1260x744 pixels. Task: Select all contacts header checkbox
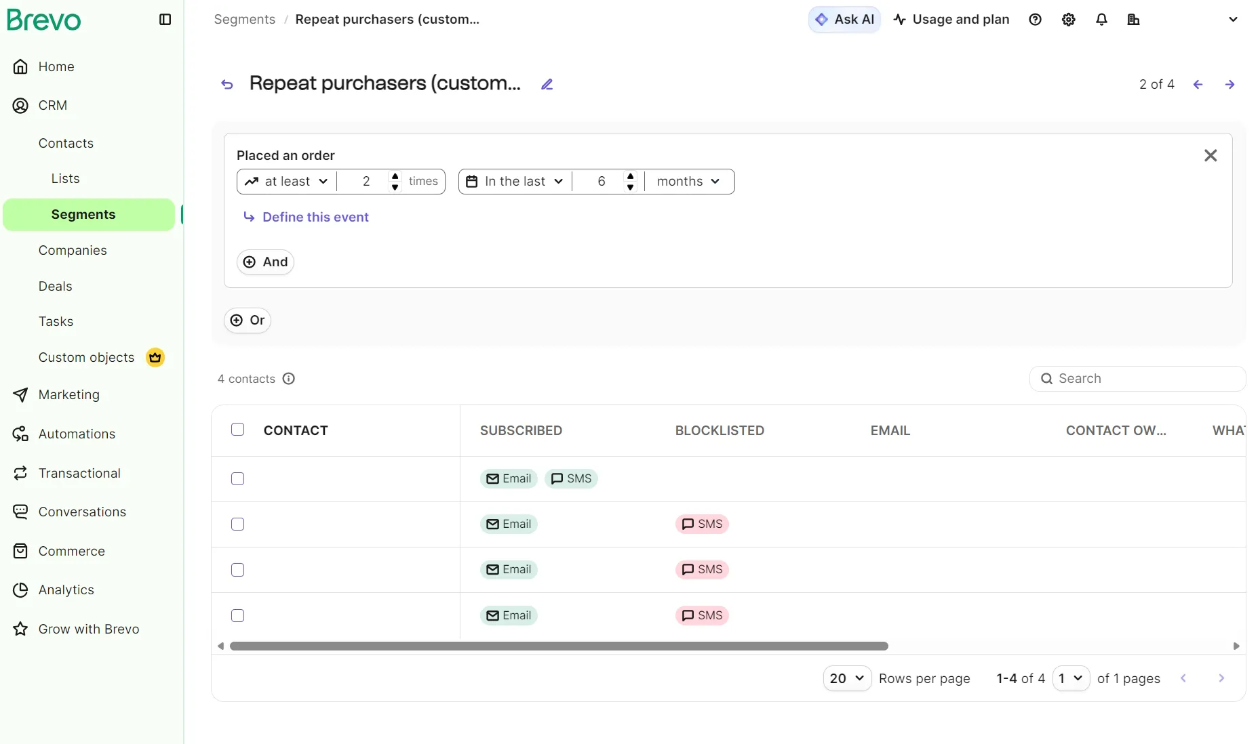point(237,430)
